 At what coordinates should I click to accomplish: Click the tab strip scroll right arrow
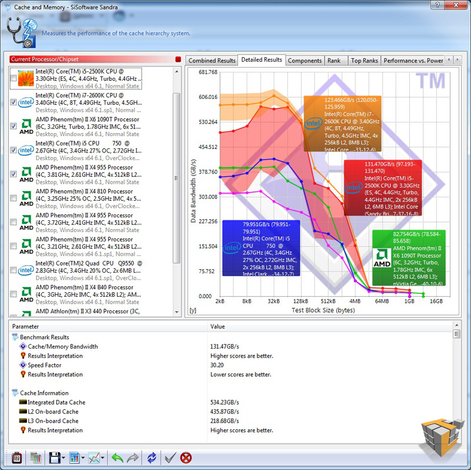pyautogui.click(x=457, y=60)
